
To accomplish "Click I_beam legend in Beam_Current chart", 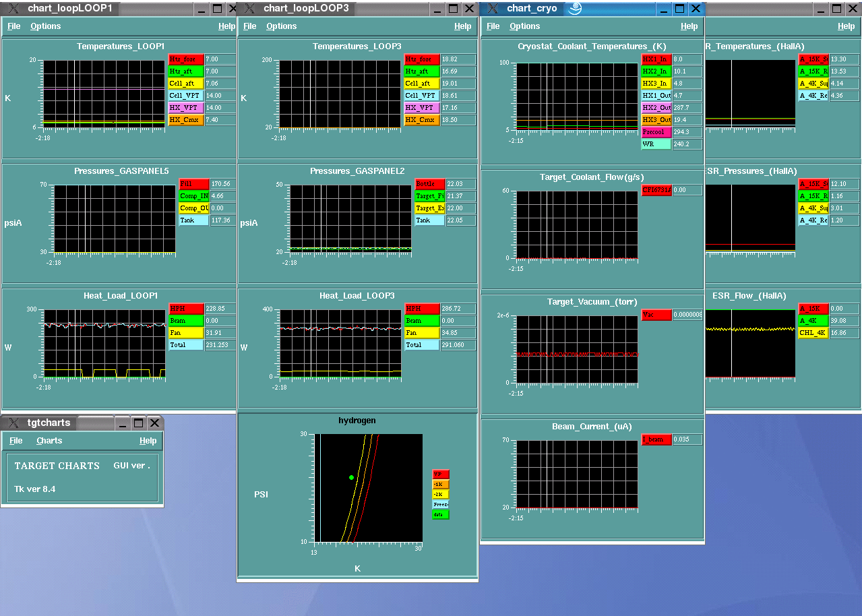I will click(656, 439).
